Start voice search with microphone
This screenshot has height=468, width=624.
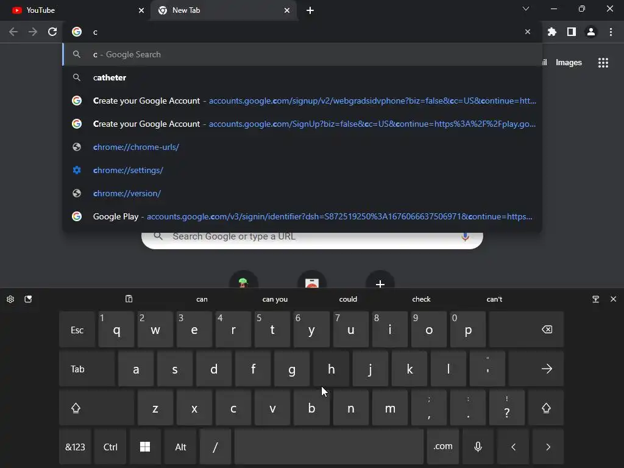pos(465,237)
